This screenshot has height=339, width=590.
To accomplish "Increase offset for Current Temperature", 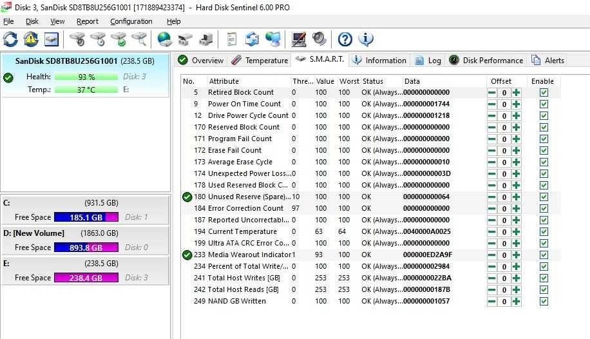I will coord(517,232).
